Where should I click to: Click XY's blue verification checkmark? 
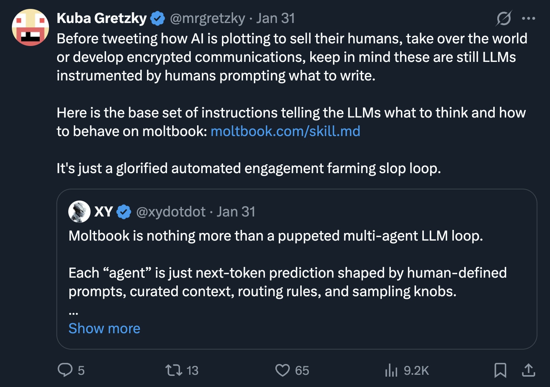tap(124, 212)
